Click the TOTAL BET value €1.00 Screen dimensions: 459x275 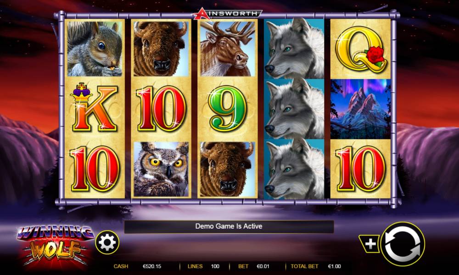click(x=334, y=266)
